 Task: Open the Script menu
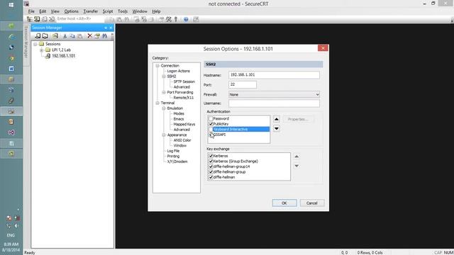pyautogui.click(x=108, y=11)
